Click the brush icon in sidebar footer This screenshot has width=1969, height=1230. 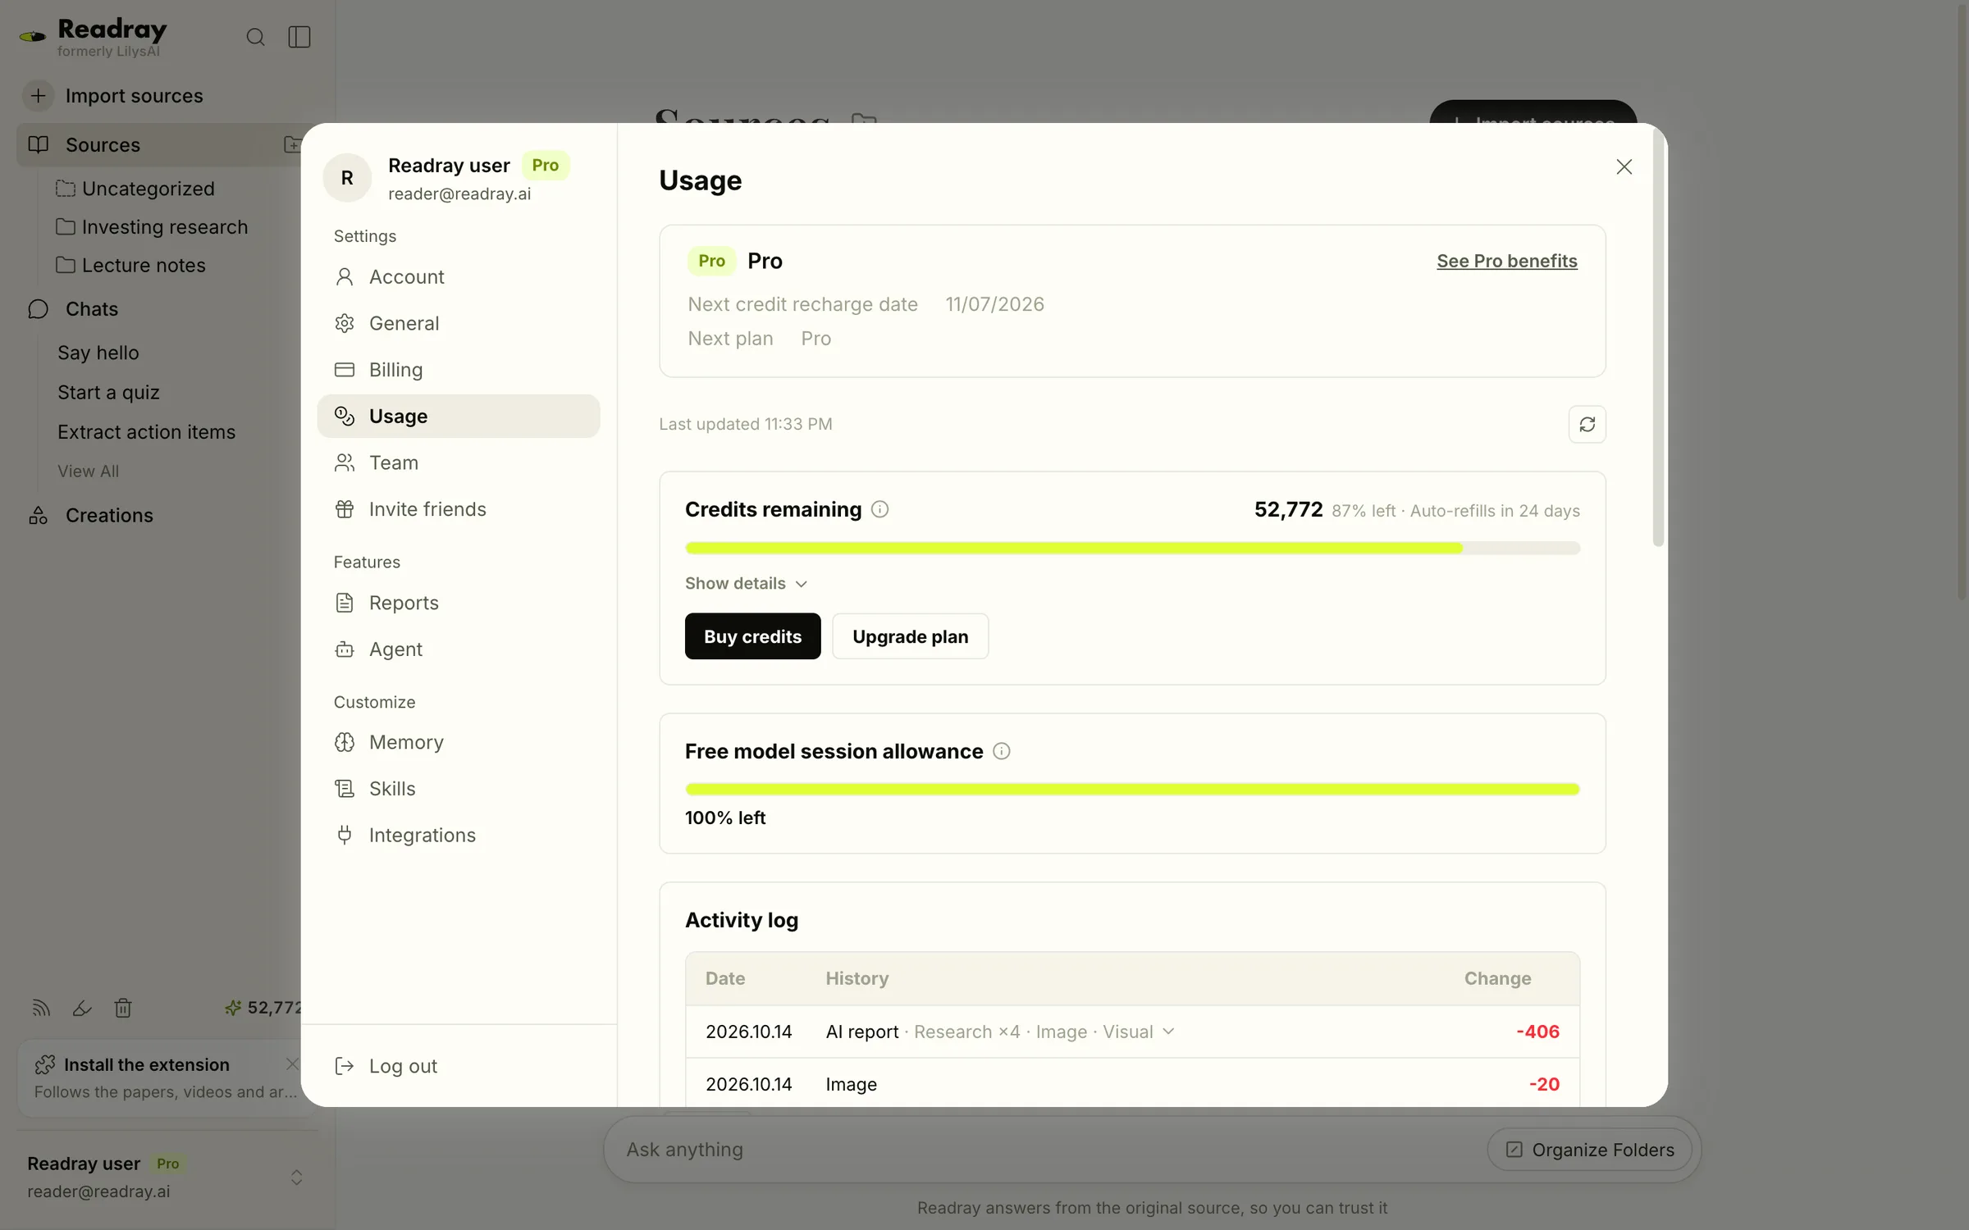pos(82,1008)
